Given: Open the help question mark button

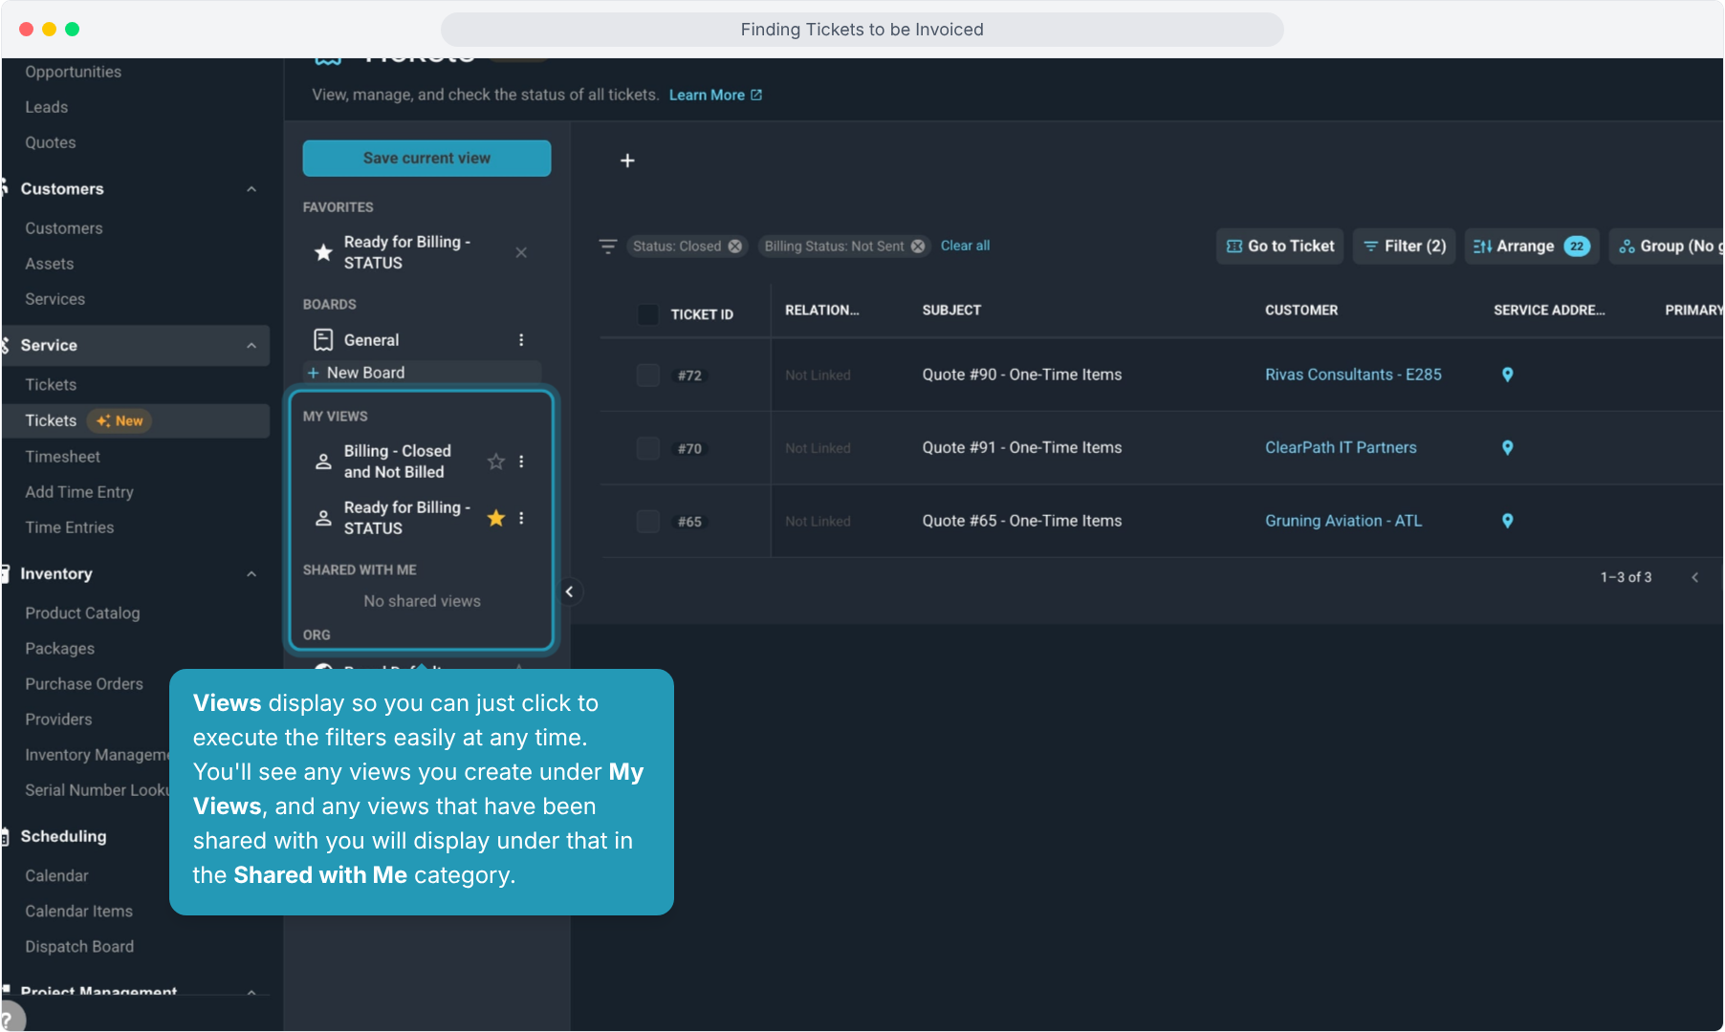Looking at the screenshot, I should (8, 1019).
